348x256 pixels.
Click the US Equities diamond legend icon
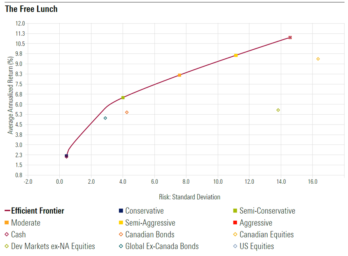coord(235,247)
